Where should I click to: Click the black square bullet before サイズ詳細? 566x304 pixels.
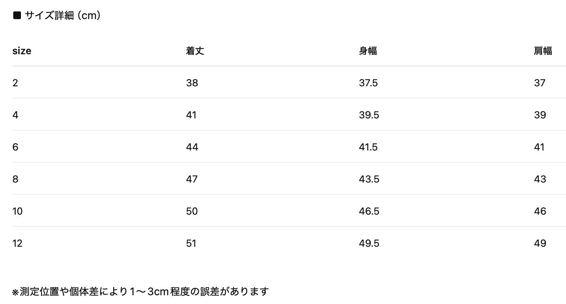[17, 16]
